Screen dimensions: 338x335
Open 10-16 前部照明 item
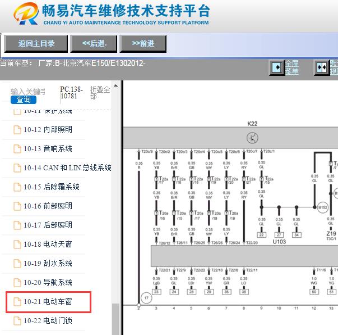[48, 206]
